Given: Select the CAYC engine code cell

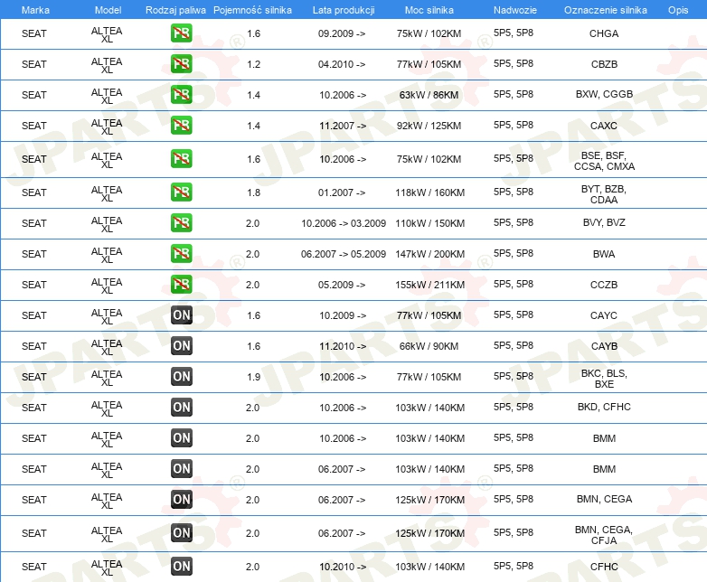Looking at the screenshot, I should pyautogui.click(x=604, y=315).
